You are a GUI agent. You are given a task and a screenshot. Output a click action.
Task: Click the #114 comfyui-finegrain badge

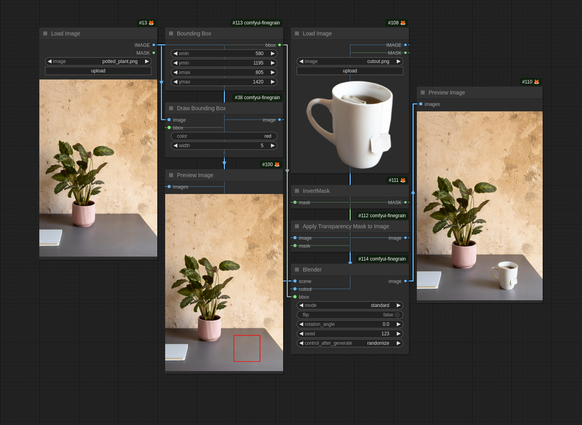[x=382, y=259]
